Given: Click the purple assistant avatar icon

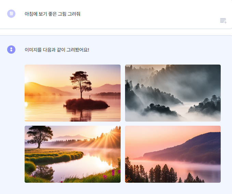Looking at the screenshot, I should point(11,50).
